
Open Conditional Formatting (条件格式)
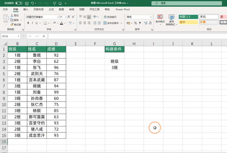point(160,19)
